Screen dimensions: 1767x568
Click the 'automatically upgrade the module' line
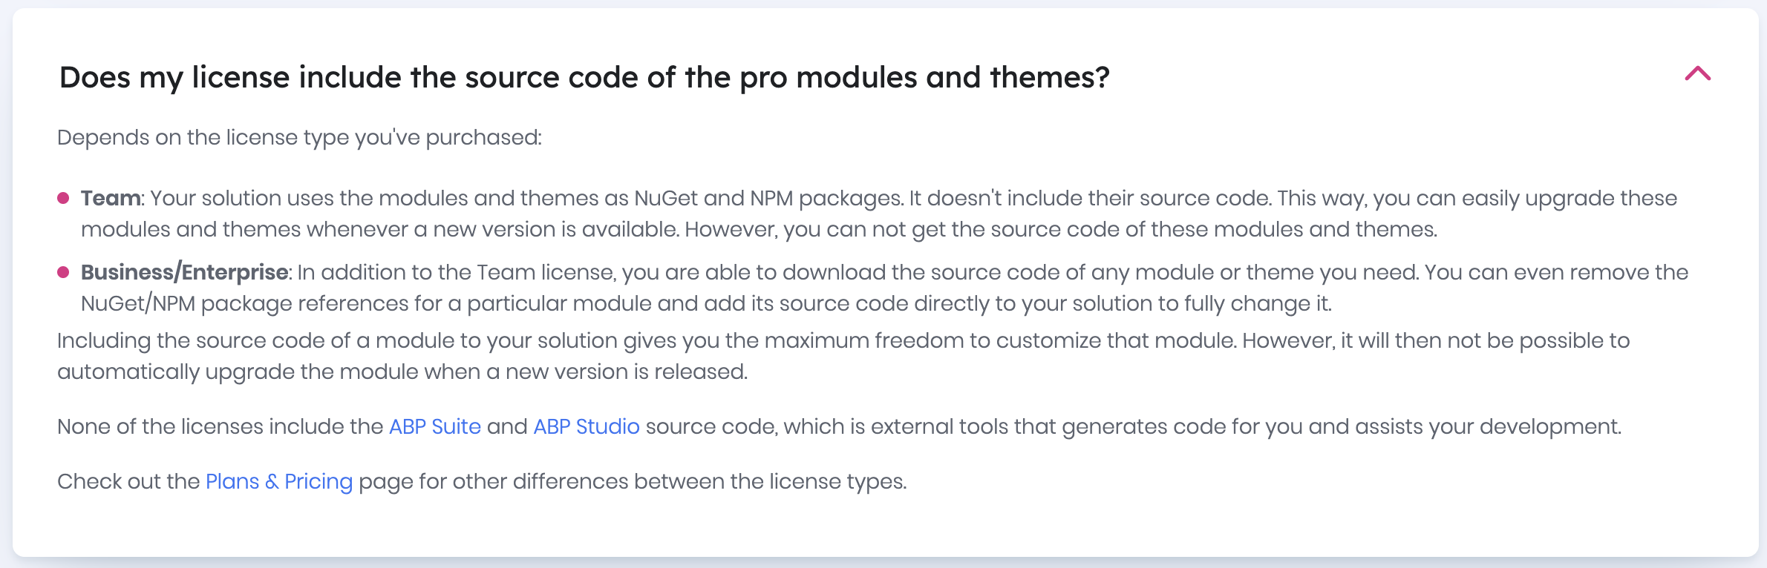[x=402, y=371]
